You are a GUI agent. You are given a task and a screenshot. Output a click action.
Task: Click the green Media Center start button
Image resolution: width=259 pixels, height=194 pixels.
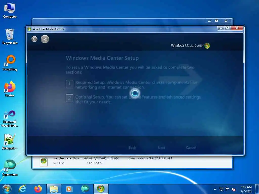click(x=45, y=39)
